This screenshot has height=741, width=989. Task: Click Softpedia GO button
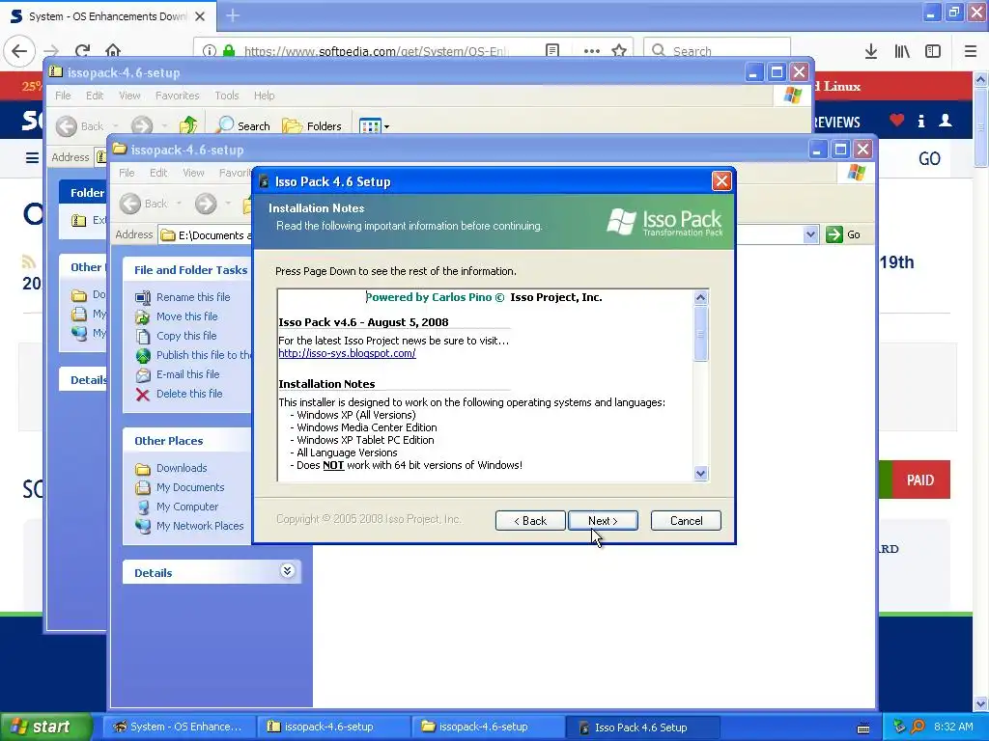coord(928,159)
